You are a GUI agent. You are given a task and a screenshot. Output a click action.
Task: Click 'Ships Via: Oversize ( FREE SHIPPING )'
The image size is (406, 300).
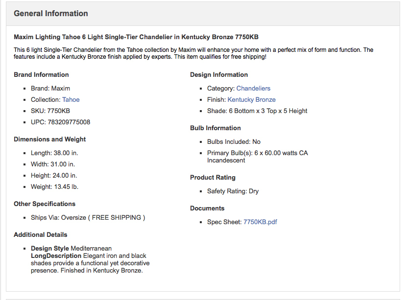(88, 218)
